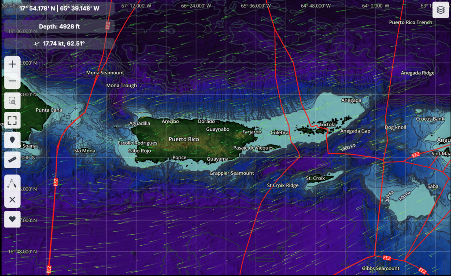This screenshot has width=451, height=276.
Task: Click the 64° 48.000' W longitude label
Action: click(x=315, y=6)
